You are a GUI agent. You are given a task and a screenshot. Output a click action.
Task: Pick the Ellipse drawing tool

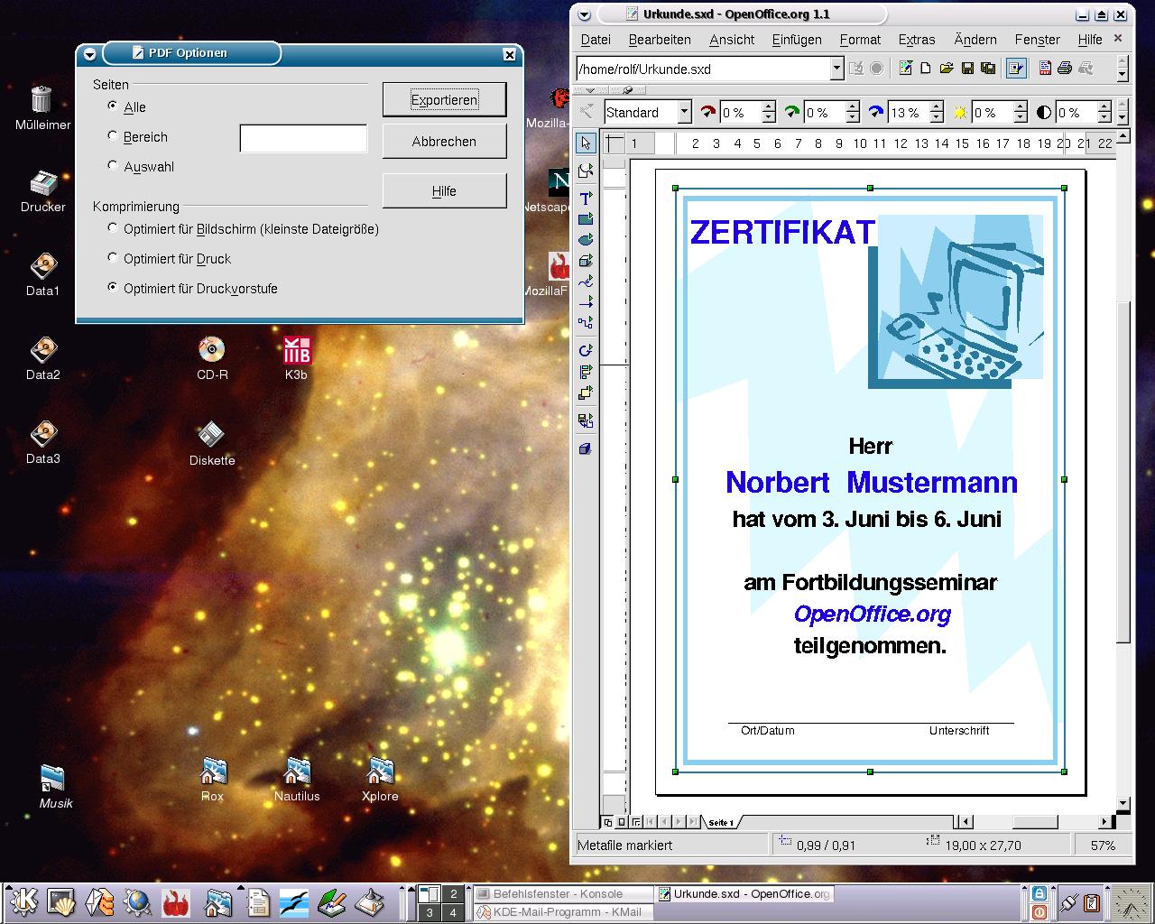tap(586, 240)
